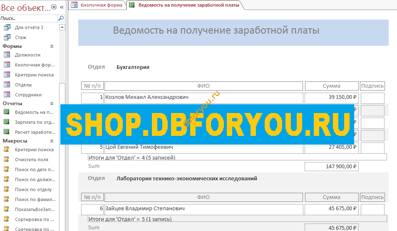Open the 'Расчет заработн...' report
This screenshot has height=231, width=397.
pyautogui.click(x=35, y=132)
